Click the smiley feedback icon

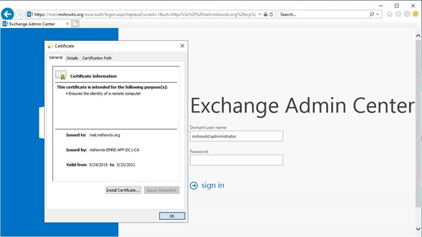(416, 14)
